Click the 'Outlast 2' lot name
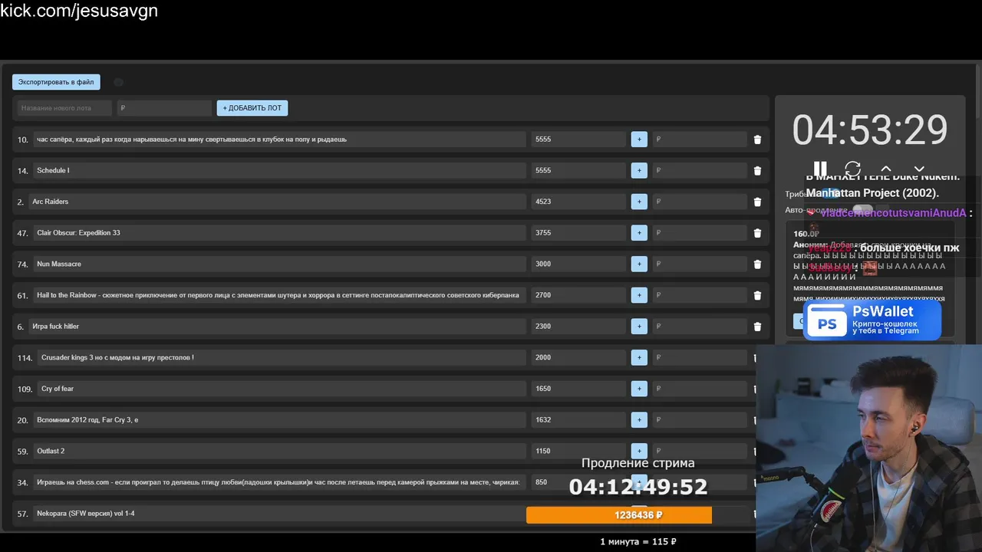 (279, 451)
